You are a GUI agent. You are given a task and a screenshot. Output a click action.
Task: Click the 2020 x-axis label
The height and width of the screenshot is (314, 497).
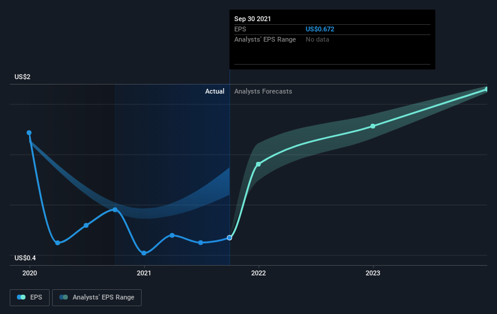pos(30,273)
